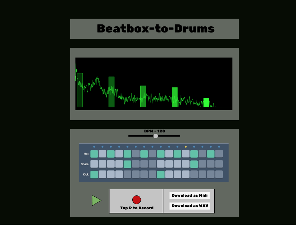The height and width of the screenshot is (225, 296).
Task: Download the beat as Midi
Action: (189, 195)
